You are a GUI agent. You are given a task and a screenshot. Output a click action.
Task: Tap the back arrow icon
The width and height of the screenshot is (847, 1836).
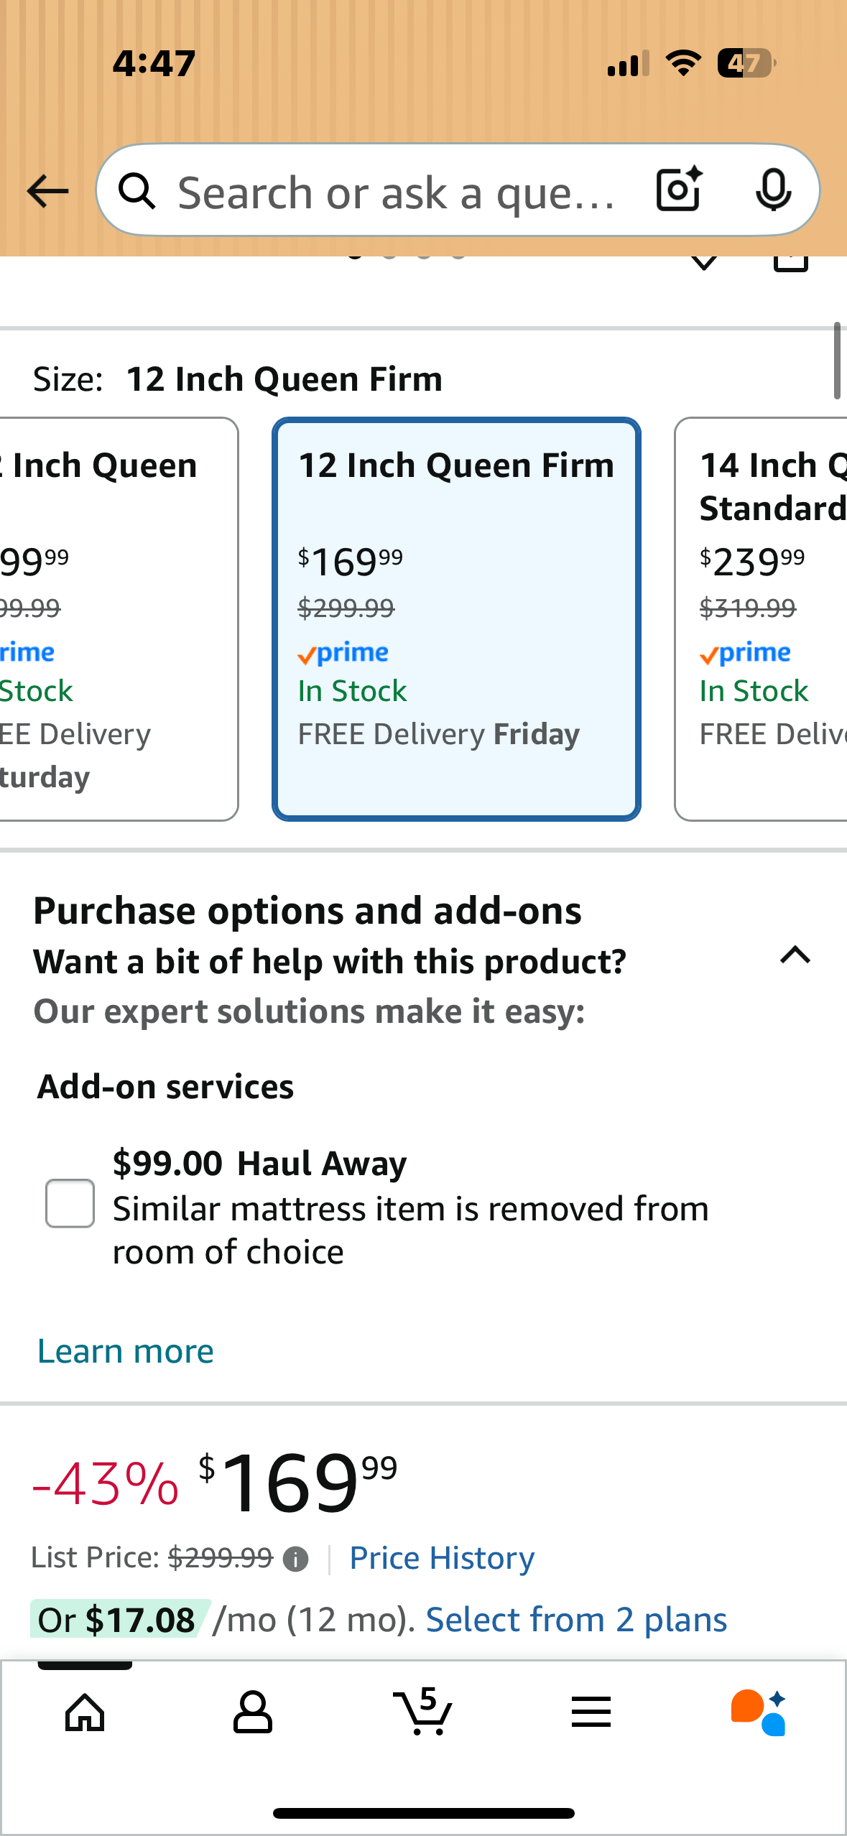(x=47, y=191)
